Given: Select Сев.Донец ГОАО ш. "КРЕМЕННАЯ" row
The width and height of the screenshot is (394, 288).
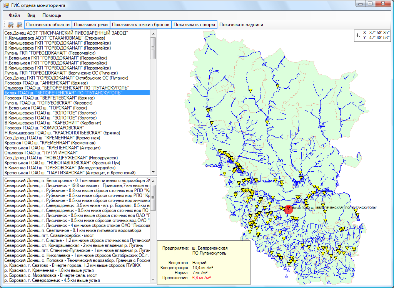Looking at the screenshot, I should (77, 138).
